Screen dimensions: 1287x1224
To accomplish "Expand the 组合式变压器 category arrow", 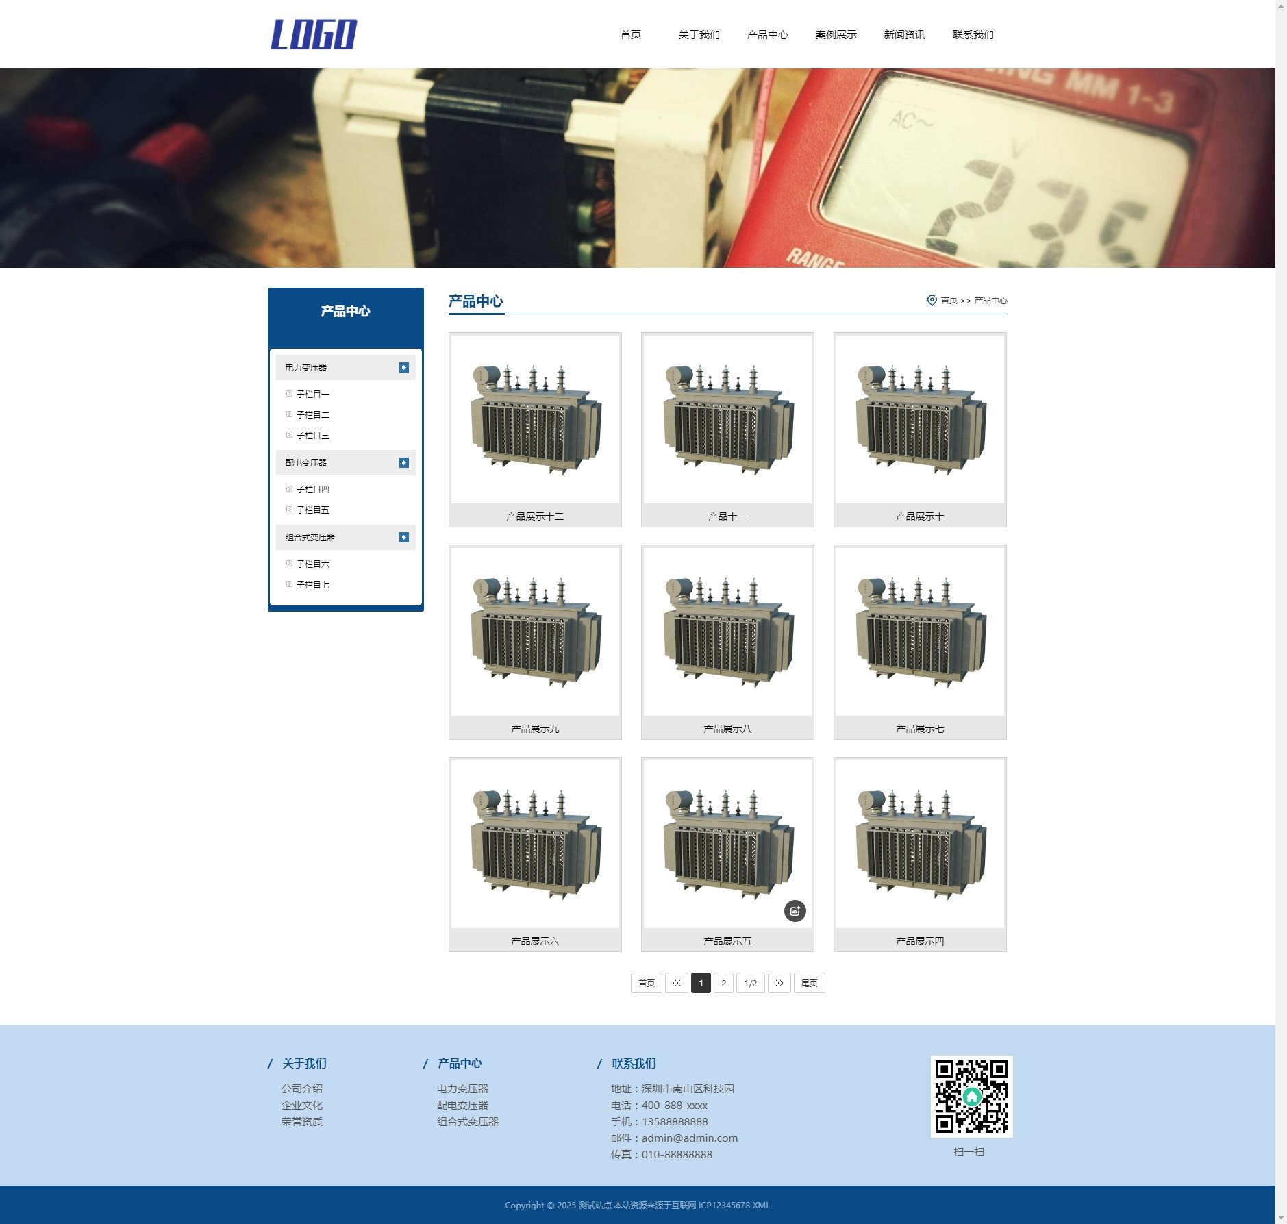I will click(x=404, y=538).
